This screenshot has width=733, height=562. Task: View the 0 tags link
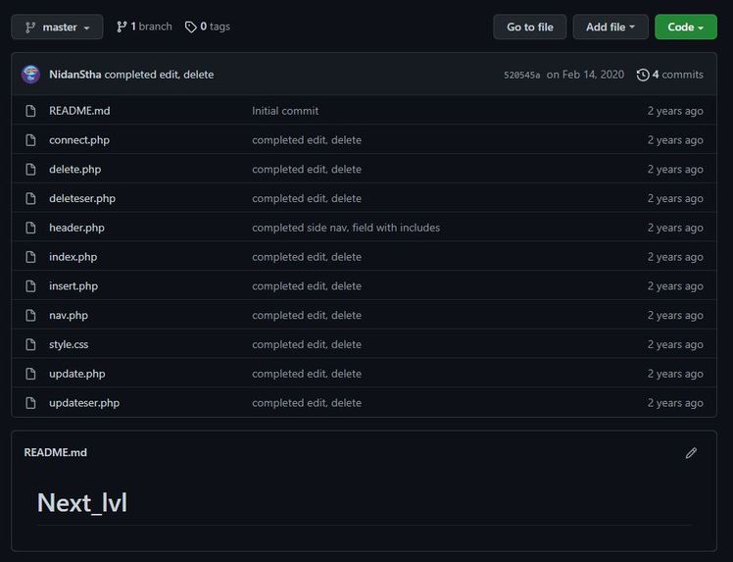pyautogui.click(x=207, y=26)
